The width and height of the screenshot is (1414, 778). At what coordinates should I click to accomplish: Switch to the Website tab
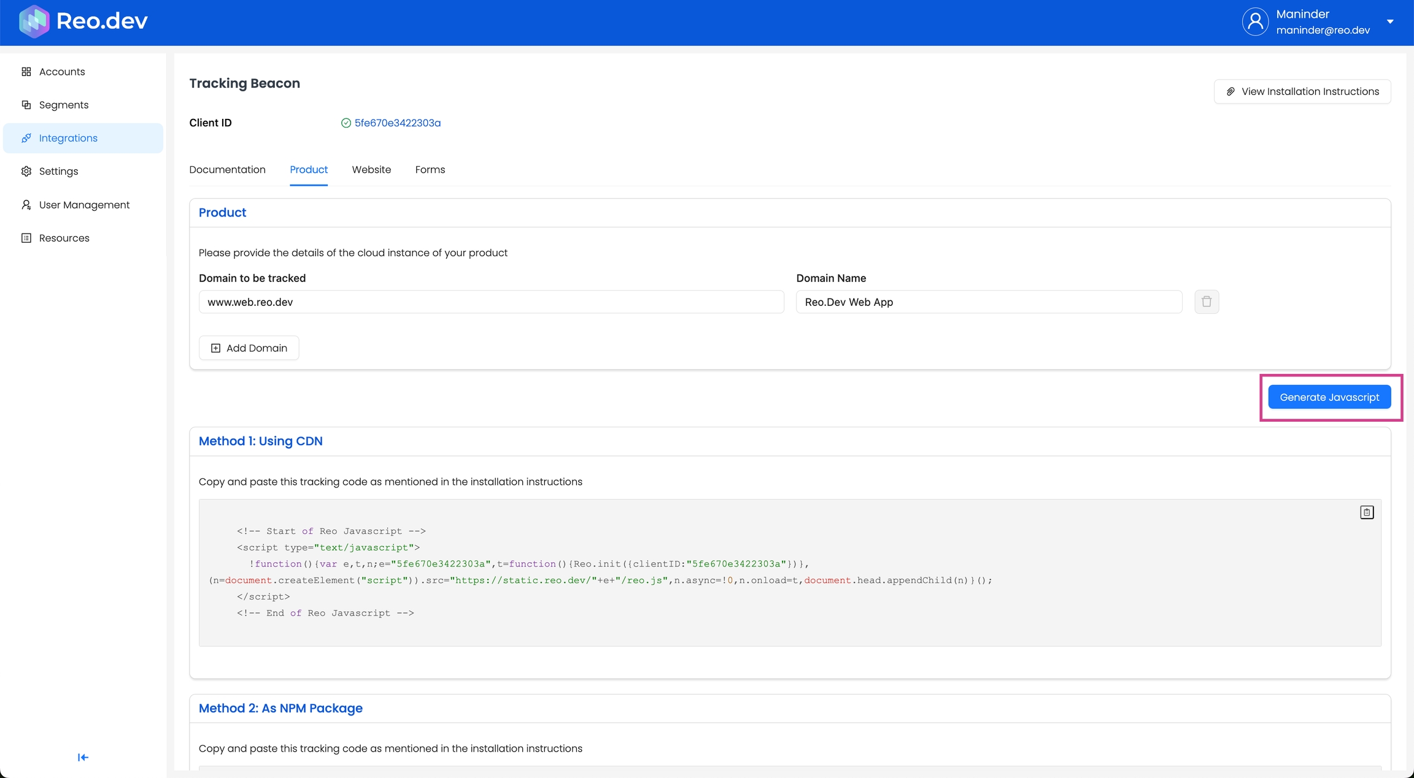click(x=371, y=170)
